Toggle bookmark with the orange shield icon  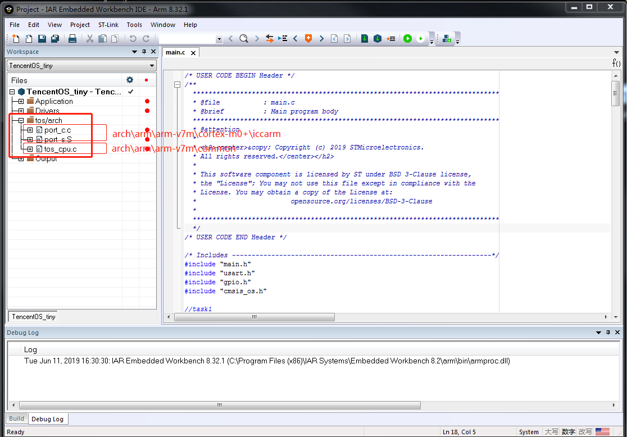(308, 39)
